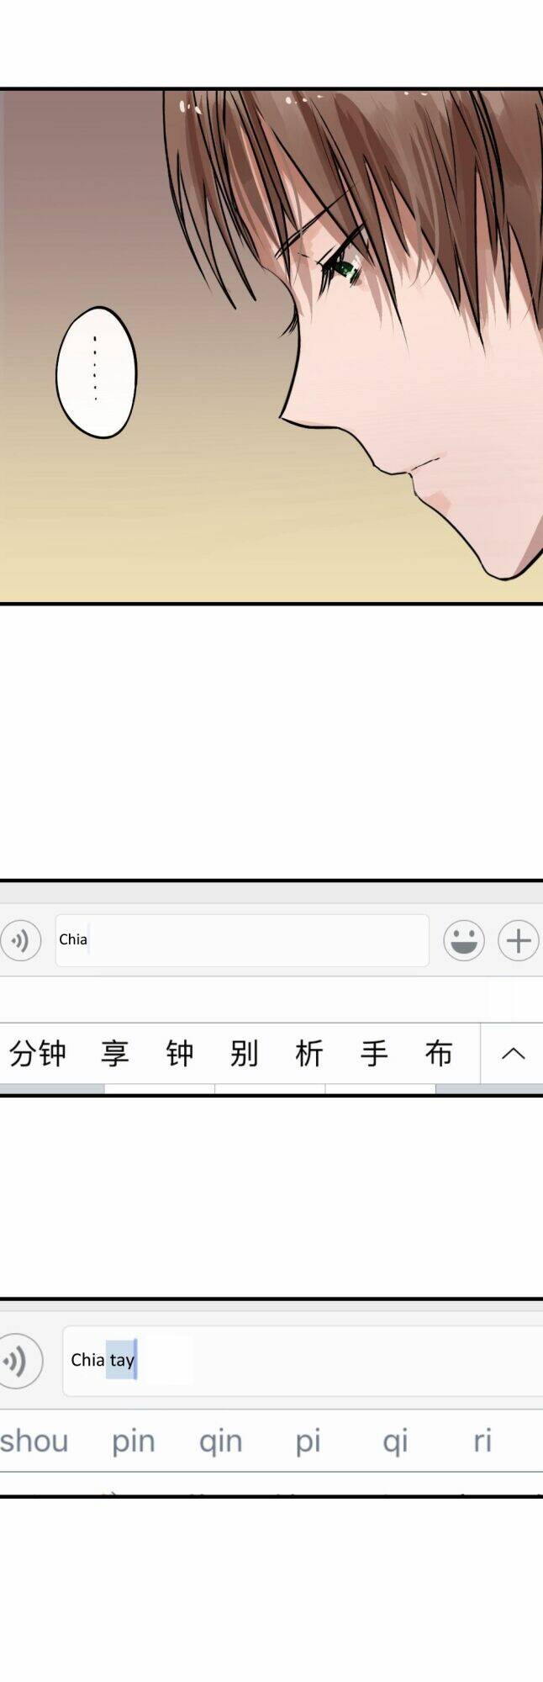Choose candidate character 钟
This screenshot has height=1682, width=543.
click(x=180, y=1053)
